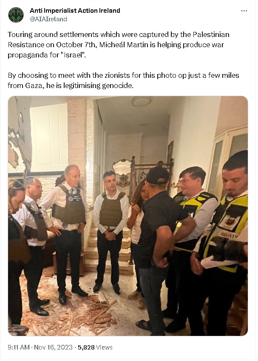258x361 pixels.
Task: Click the word "Views" label
Action: point(104,347)
